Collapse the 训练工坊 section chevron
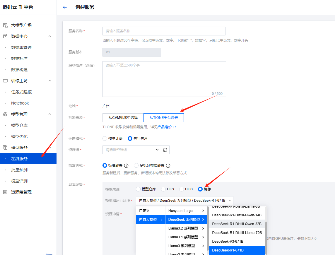The width and height of the screenshot is (335, 255). coord(50,81)
